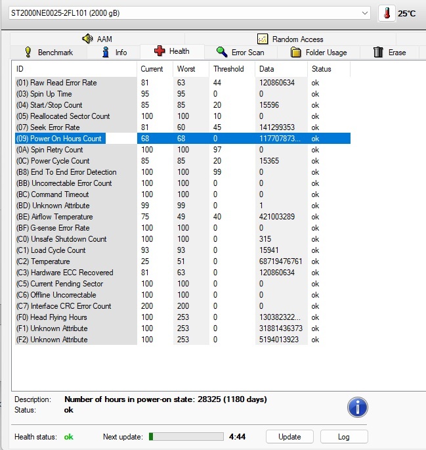The image size is (426, 450).
Task: Open the Error Scan tab
Action: [241, 53]
